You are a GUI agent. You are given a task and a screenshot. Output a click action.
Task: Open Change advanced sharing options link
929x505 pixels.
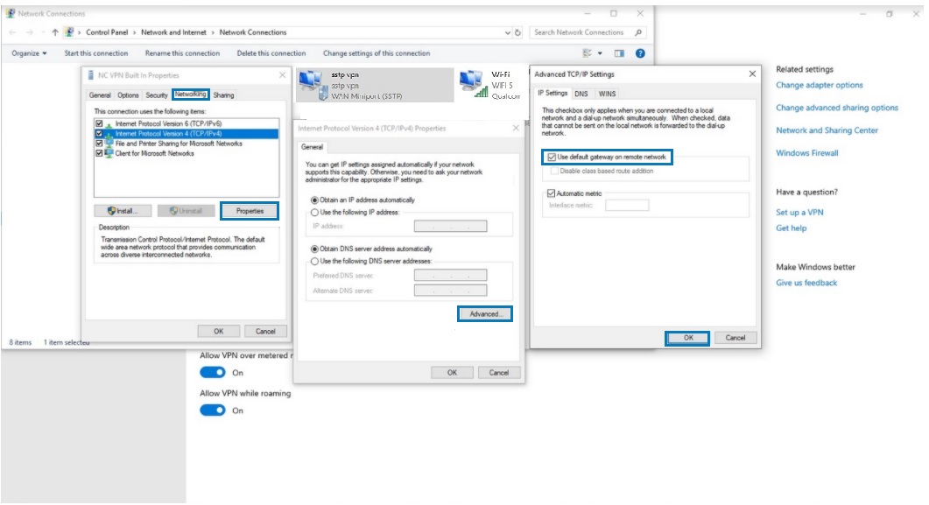point(837,108)
